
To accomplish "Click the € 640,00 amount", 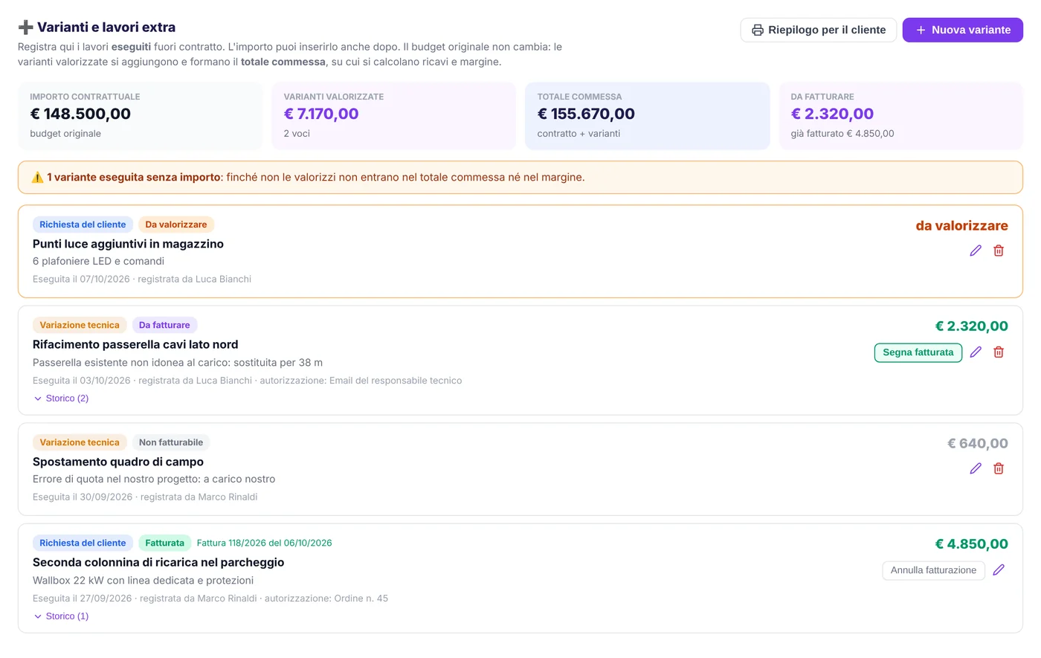I will coord(978,443).
